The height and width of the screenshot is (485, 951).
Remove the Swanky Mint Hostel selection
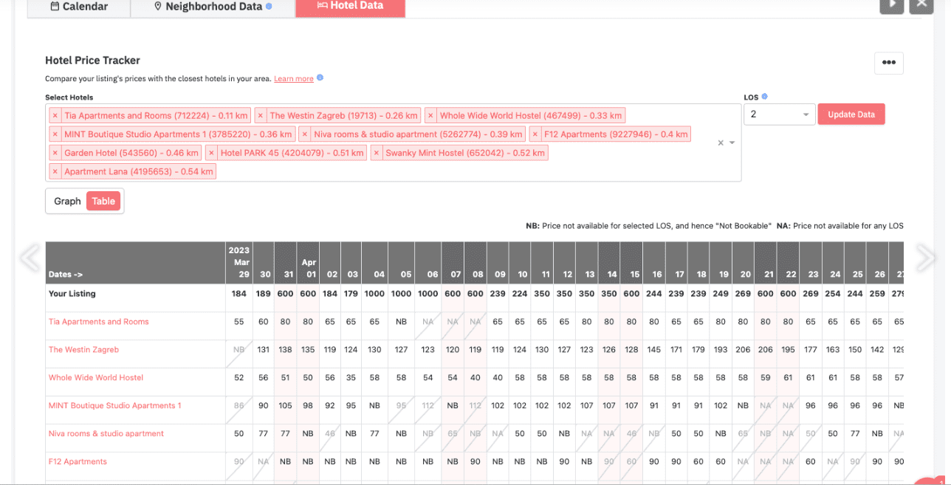point(377,152)
